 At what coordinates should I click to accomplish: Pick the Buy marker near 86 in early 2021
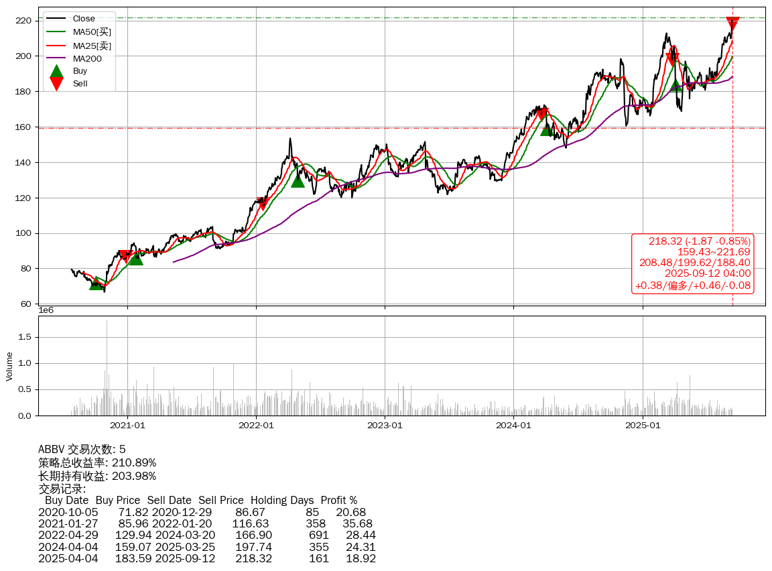(x=136, y=258)
